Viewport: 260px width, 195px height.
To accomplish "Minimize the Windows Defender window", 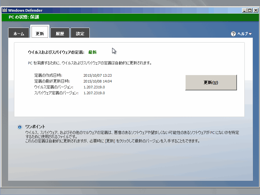I will click(x=244, y=10).
